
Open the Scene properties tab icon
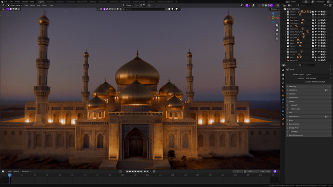click(x=283, y=87)
